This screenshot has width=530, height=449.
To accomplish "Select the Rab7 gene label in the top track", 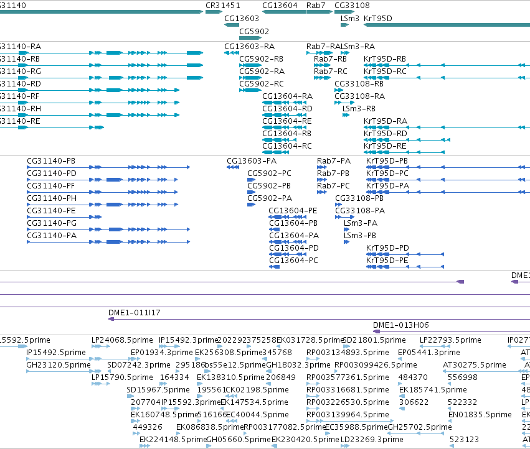I will [x=316, y=6].
